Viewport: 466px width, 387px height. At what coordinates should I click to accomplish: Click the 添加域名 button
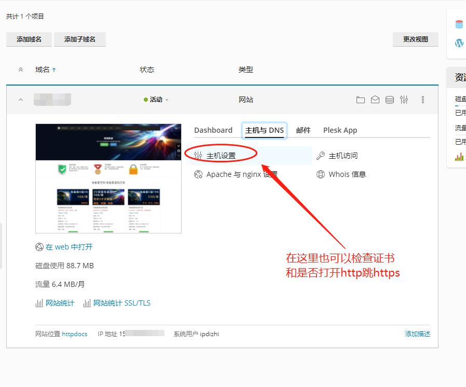tap(29, 39)
